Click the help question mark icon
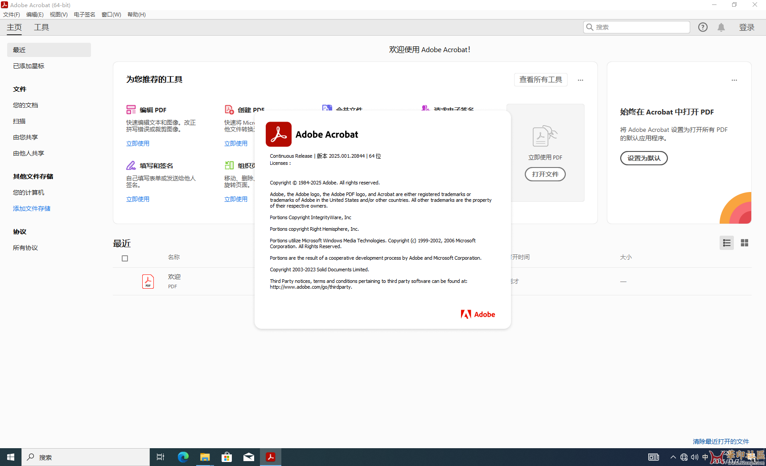Image resolution: width=766 pixels, height=466 pixels. (x=702, y=27)
